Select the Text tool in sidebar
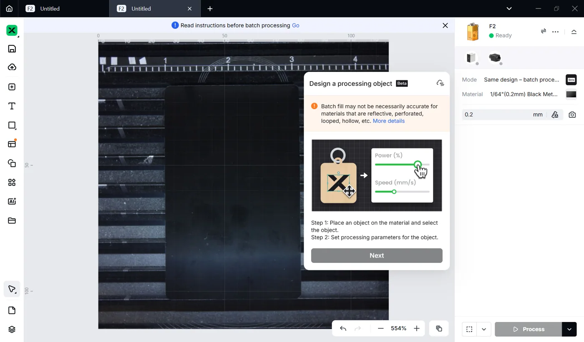 coord(12,106)
